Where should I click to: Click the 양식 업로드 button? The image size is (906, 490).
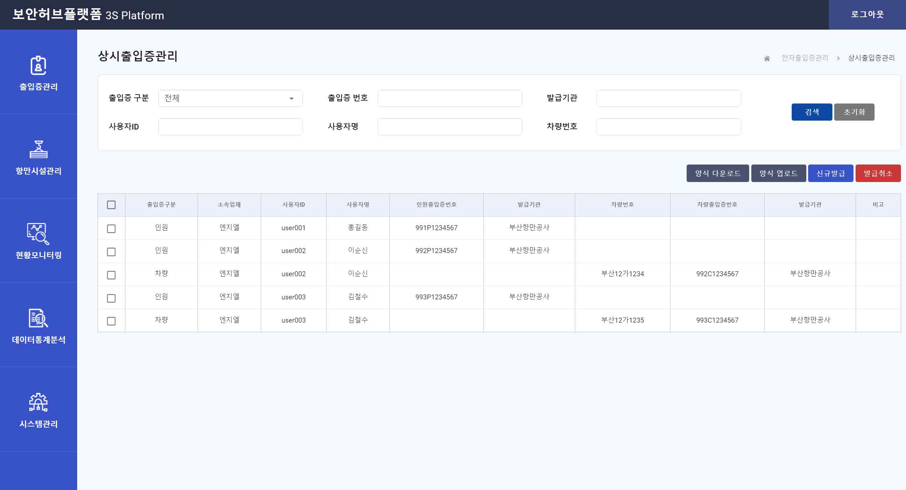tap(778, 173)
